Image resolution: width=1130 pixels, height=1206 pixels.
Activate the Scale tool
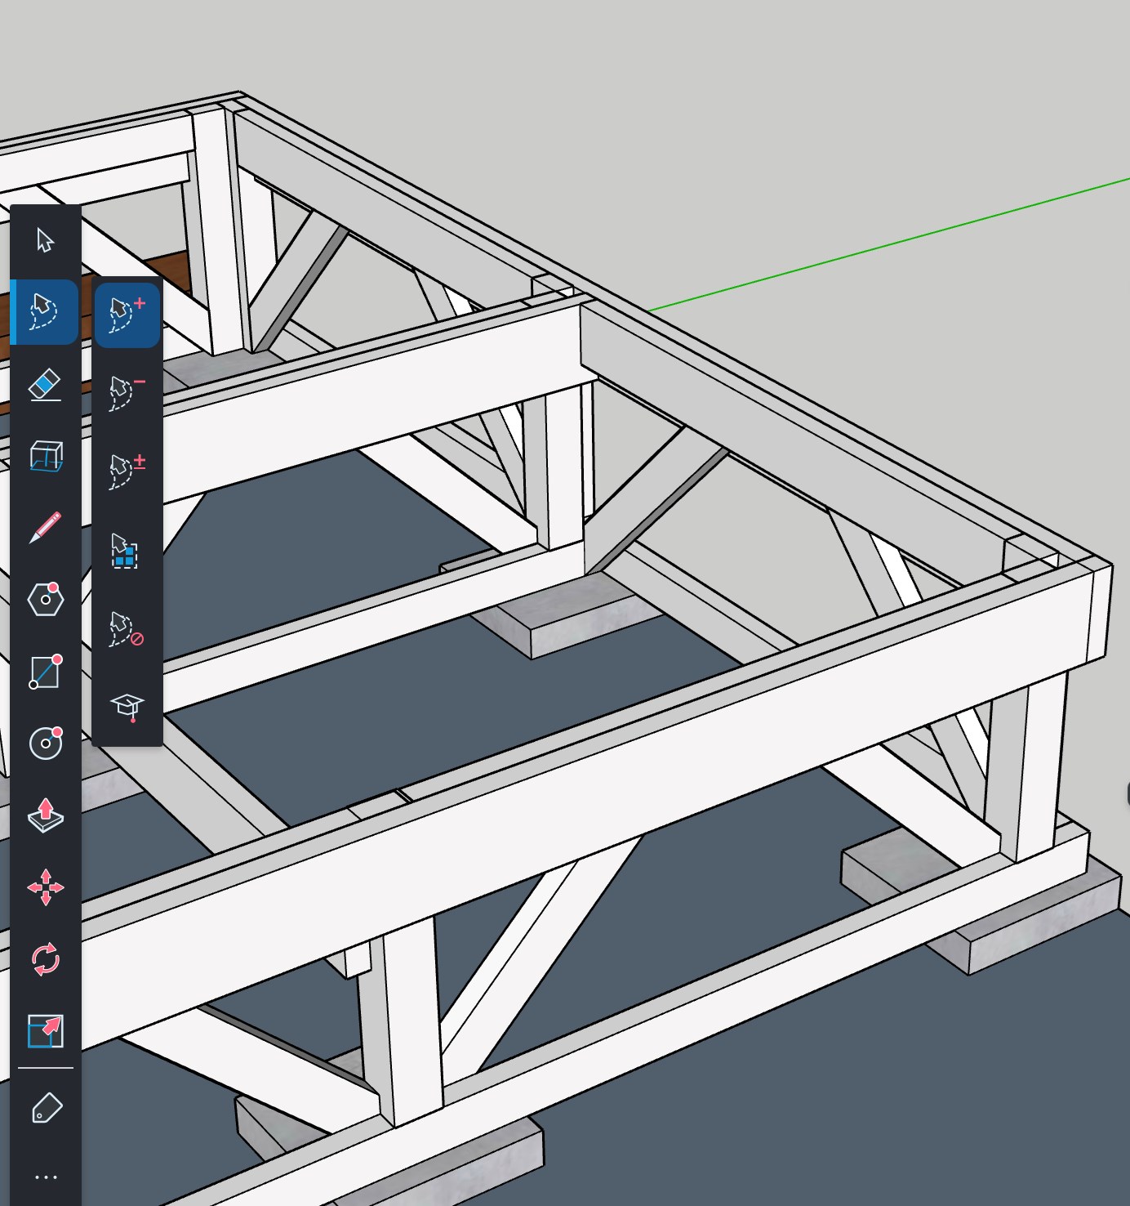point(45,1031)
